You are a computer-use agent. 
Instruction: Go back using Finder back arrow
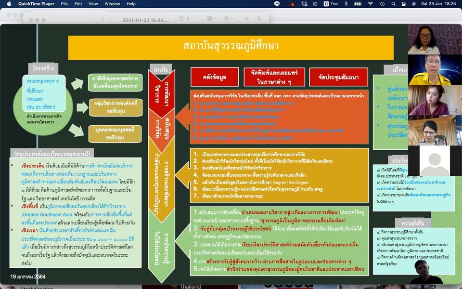(103, 19)
